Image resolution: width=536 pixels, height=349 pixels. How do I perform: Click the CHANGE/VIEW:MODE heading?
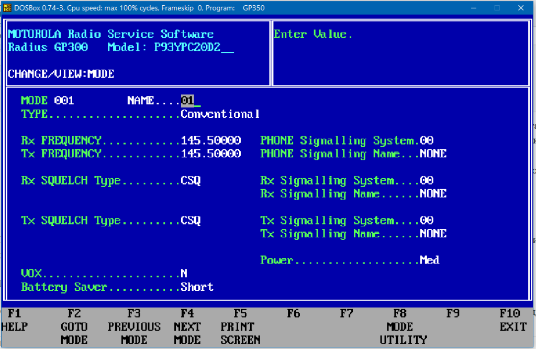[x=61, y=74]
